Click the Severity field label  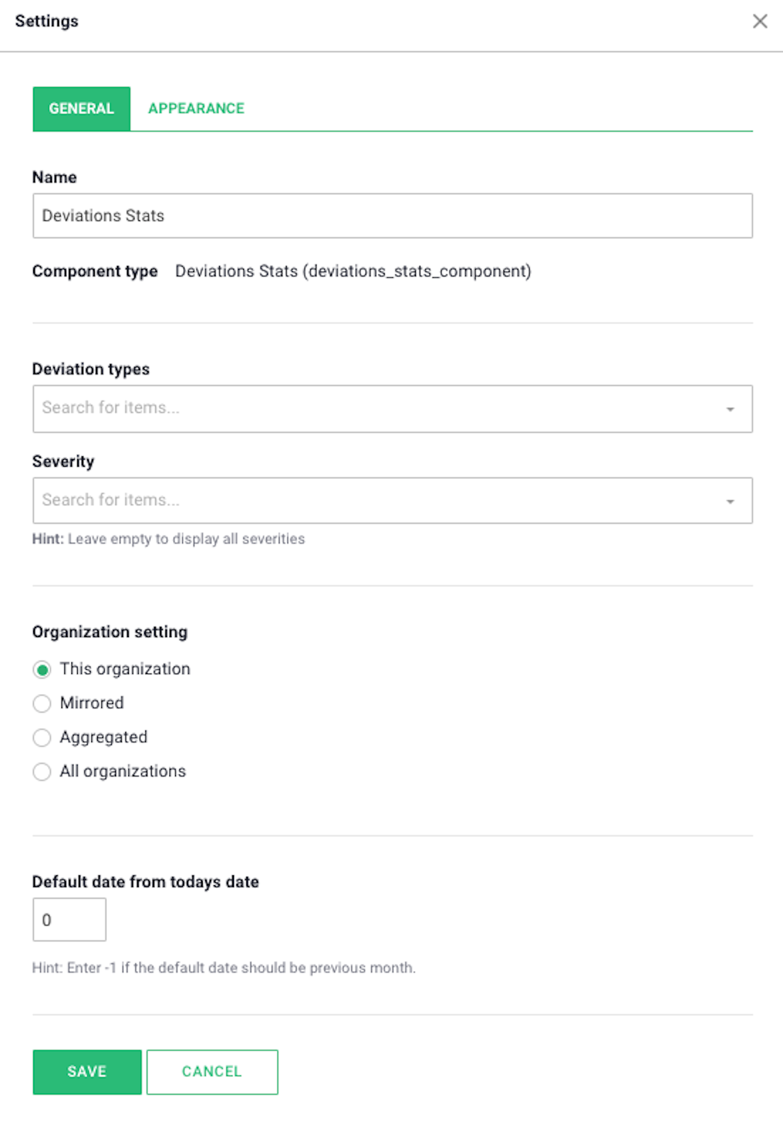point(63,461)
